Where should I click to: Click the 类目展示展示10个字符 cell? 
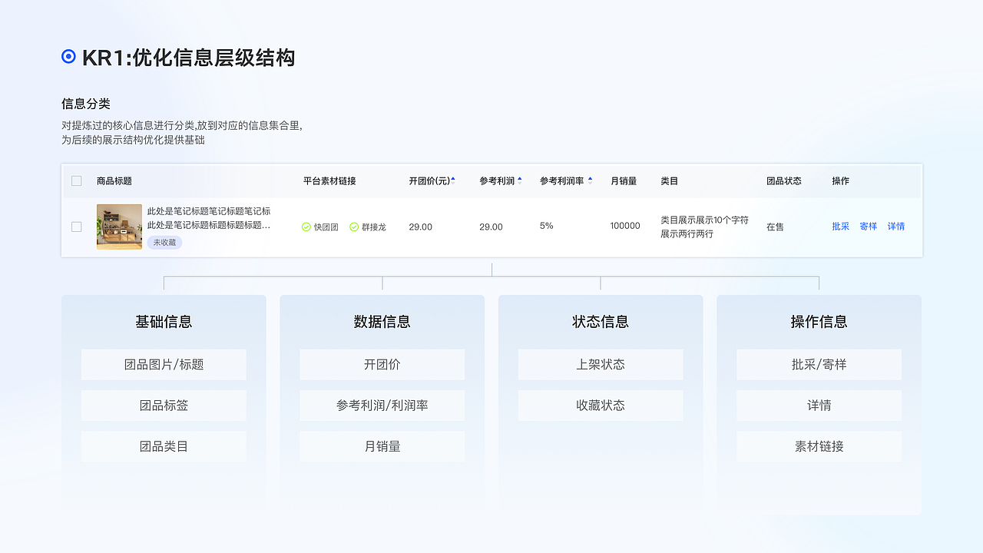coord(704,227)
